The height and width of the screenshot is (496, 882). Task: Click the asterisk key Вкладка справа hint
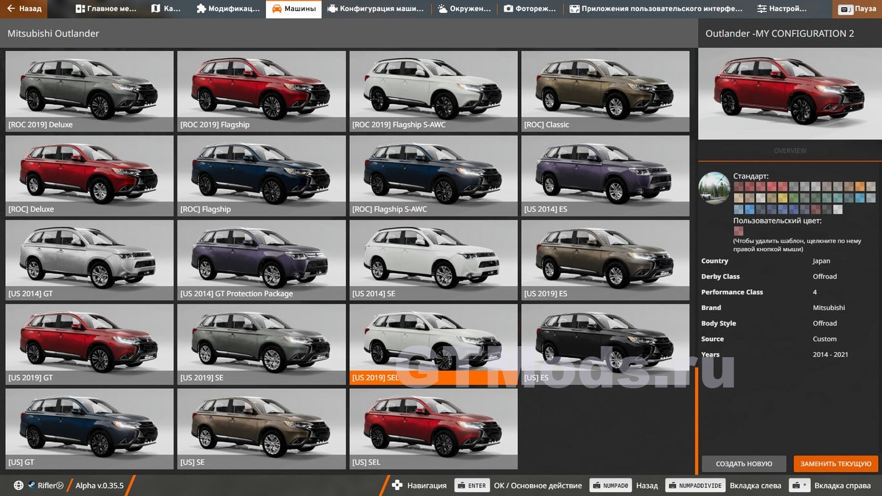click(x=801, y=486)
